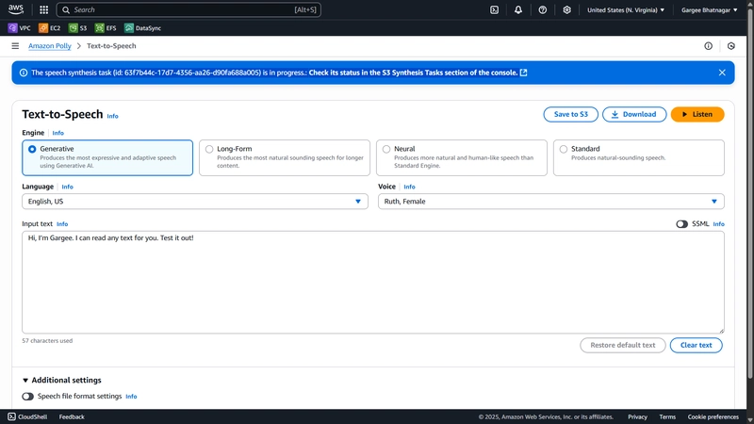The height and width of the screenshot is (424, 754).
Task: Open the Speech file format settings Info link
Action: (131, 397)
